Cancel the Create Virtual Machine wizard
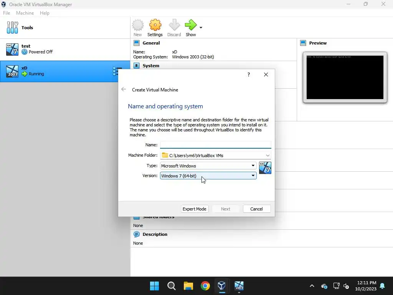 pyautogui.click(x=257, y=209)
